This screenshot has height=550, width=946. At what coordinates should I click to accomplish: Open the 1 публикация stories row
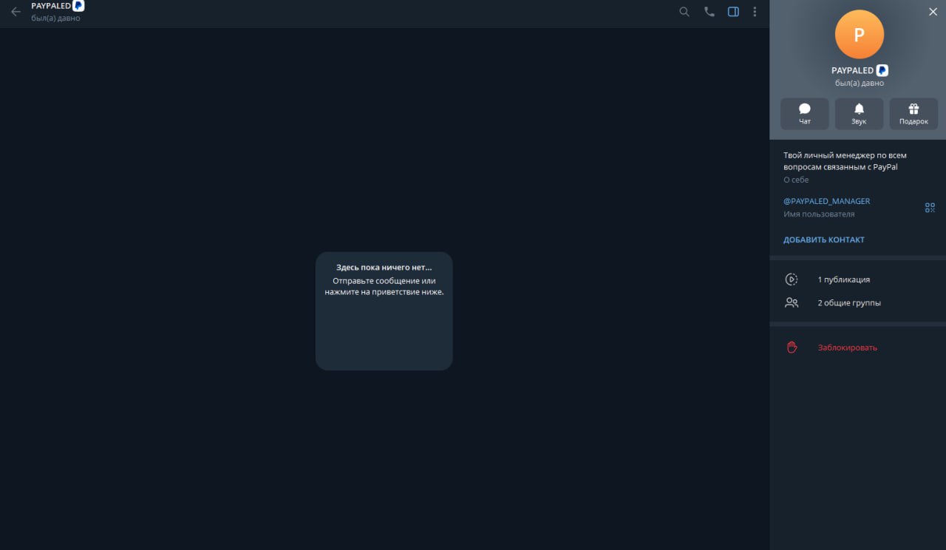point(857,279)
